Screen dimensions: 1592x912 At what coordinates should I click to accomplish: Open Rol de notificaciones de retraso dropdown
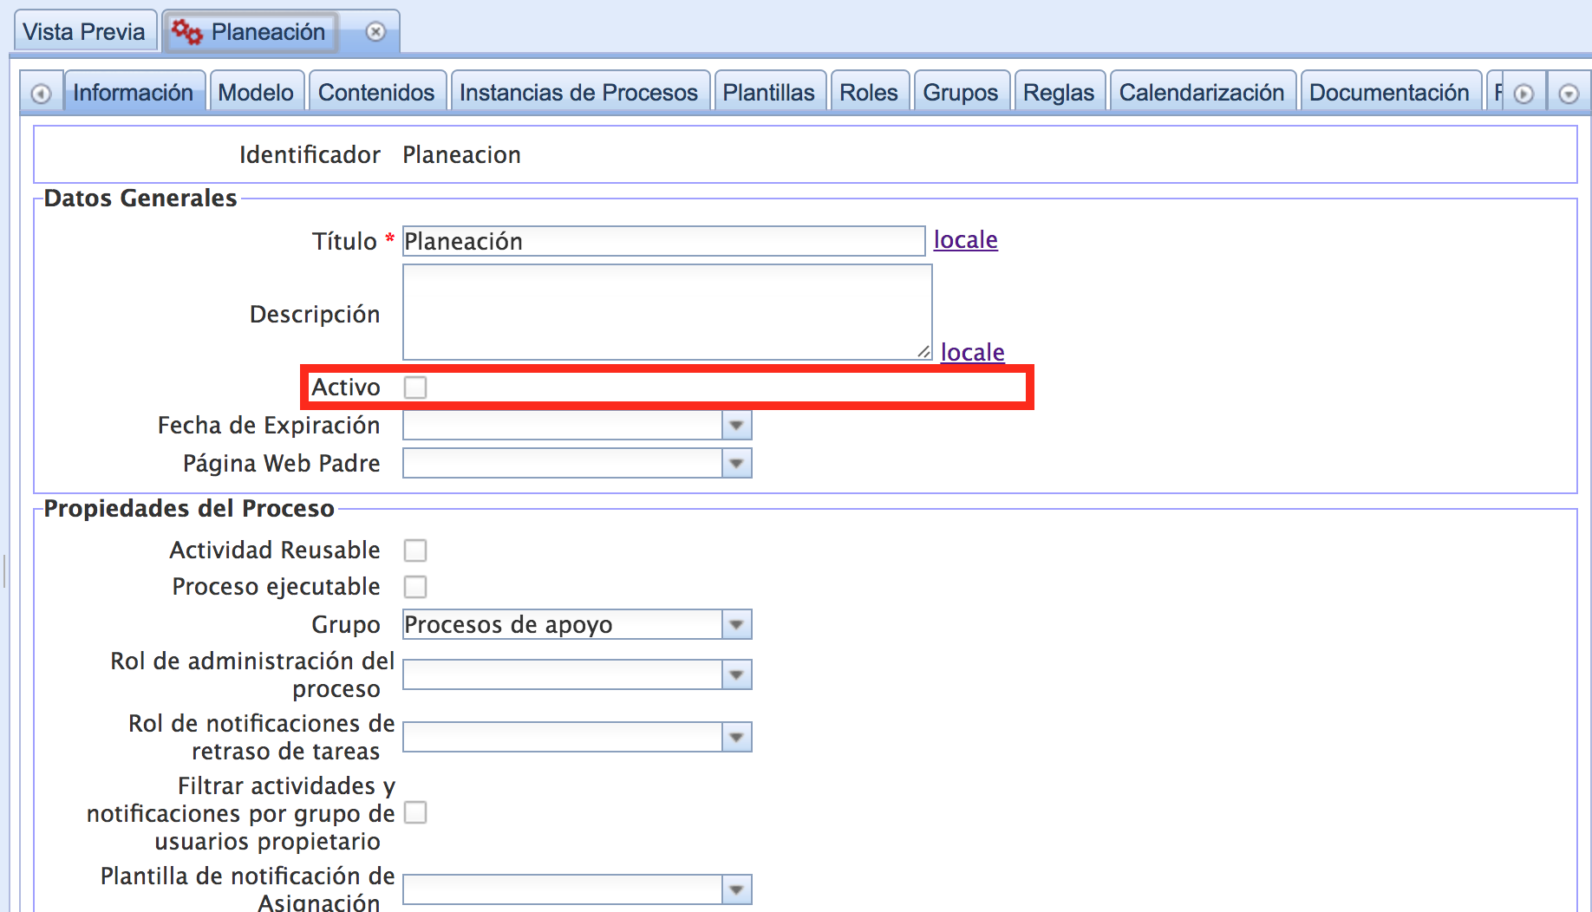[x=736, y=738]
